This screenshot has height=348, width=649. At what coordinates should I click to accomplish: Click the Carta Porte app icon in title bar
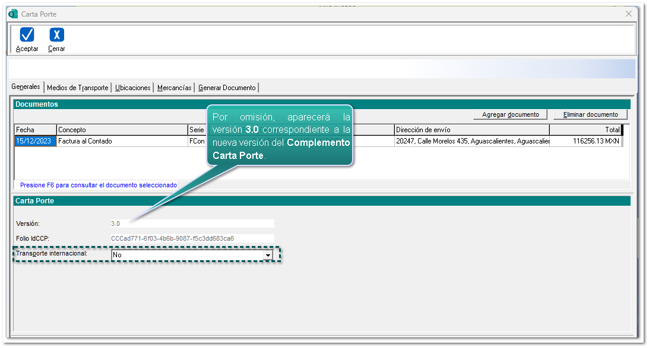pyautogui.click(x=13, y=14)
